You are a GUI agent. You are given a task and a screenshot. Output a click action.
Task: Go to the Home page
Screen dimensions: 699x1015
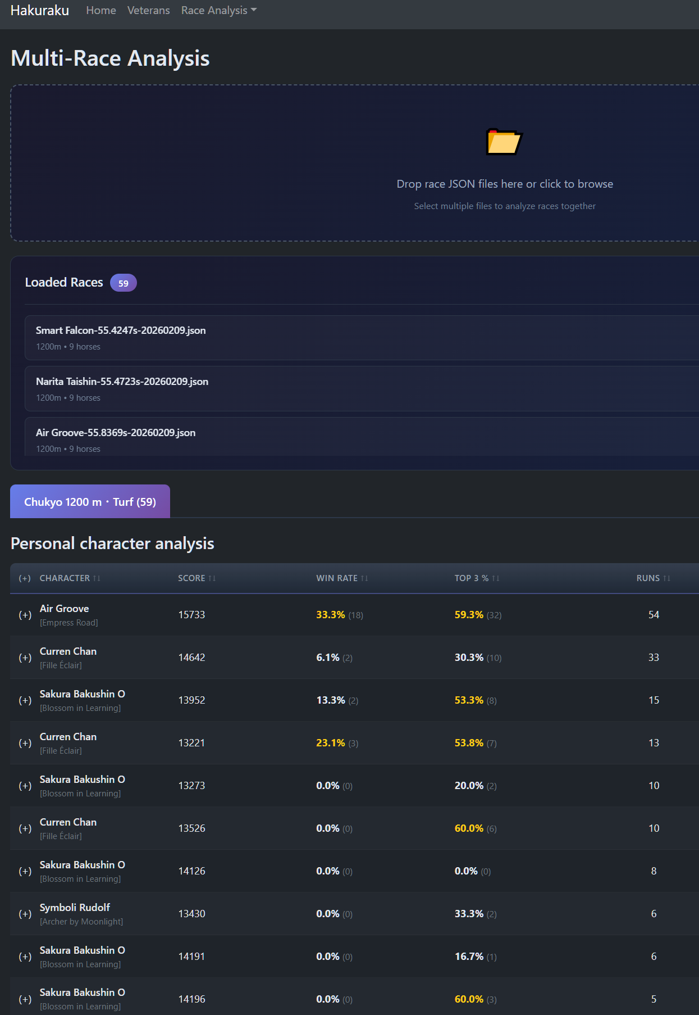pos(101,11)
